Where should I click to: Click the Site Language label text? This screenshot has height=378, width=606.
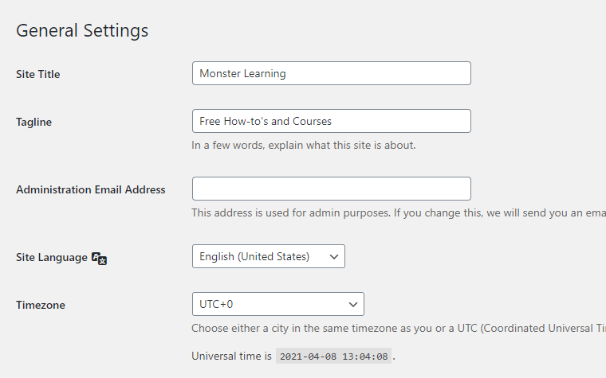click(x=52, y=257)
